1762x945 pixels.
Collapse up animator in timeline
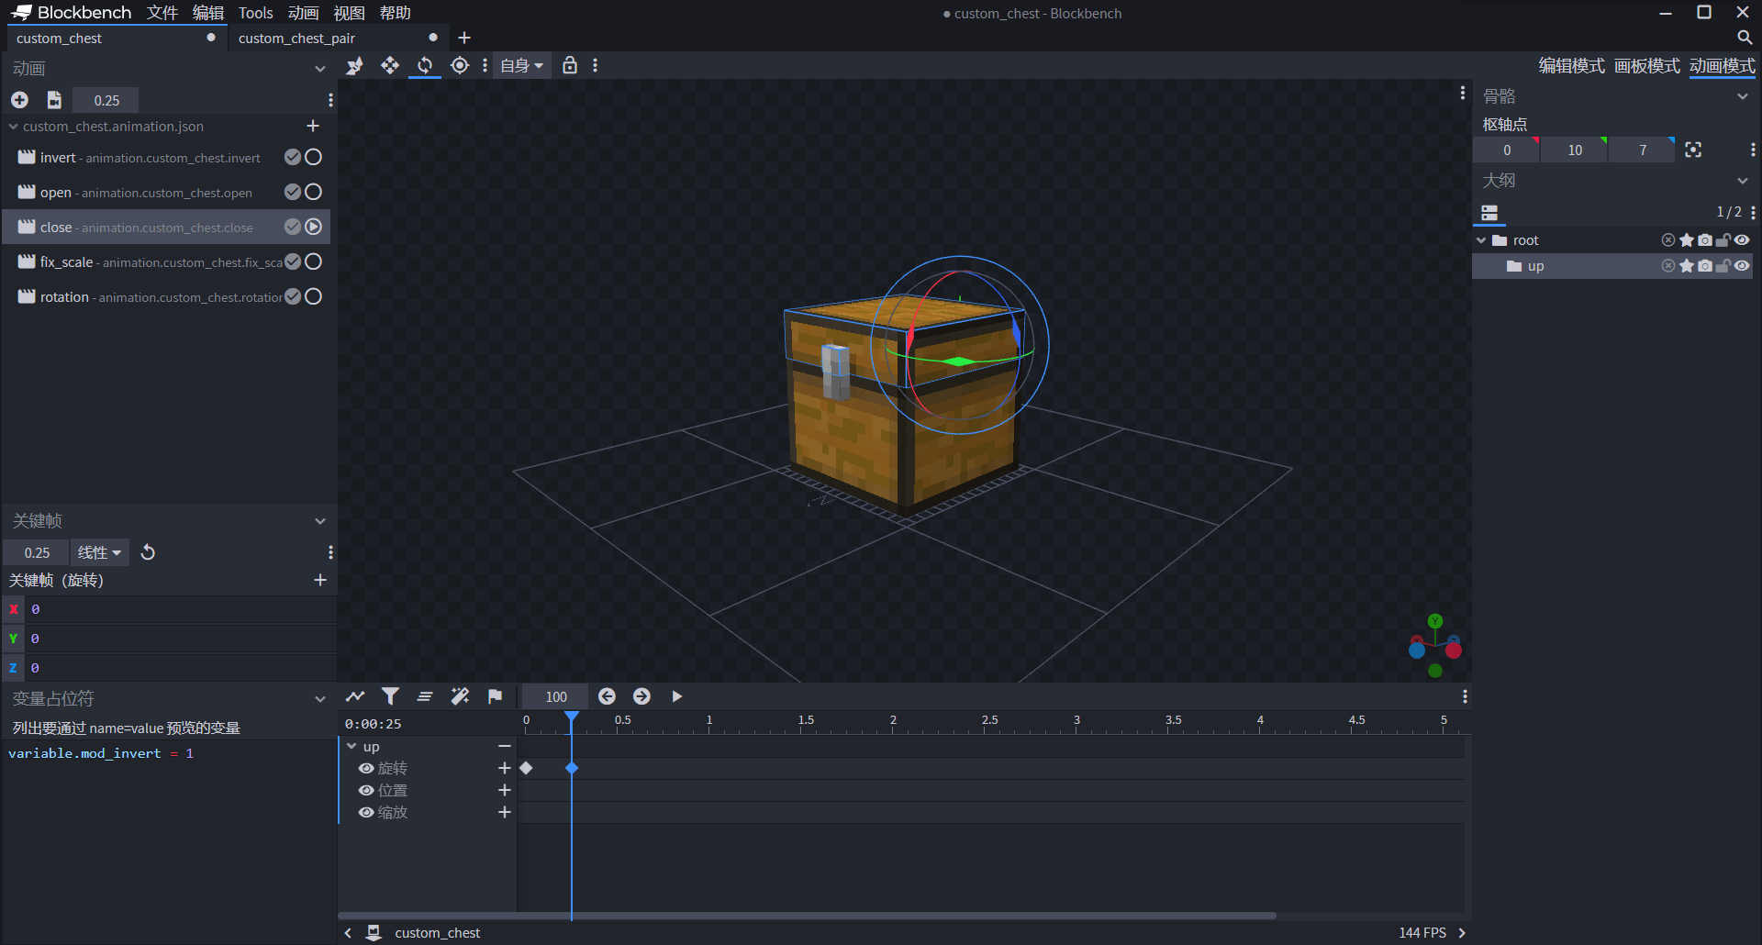[x=351, y=746]
